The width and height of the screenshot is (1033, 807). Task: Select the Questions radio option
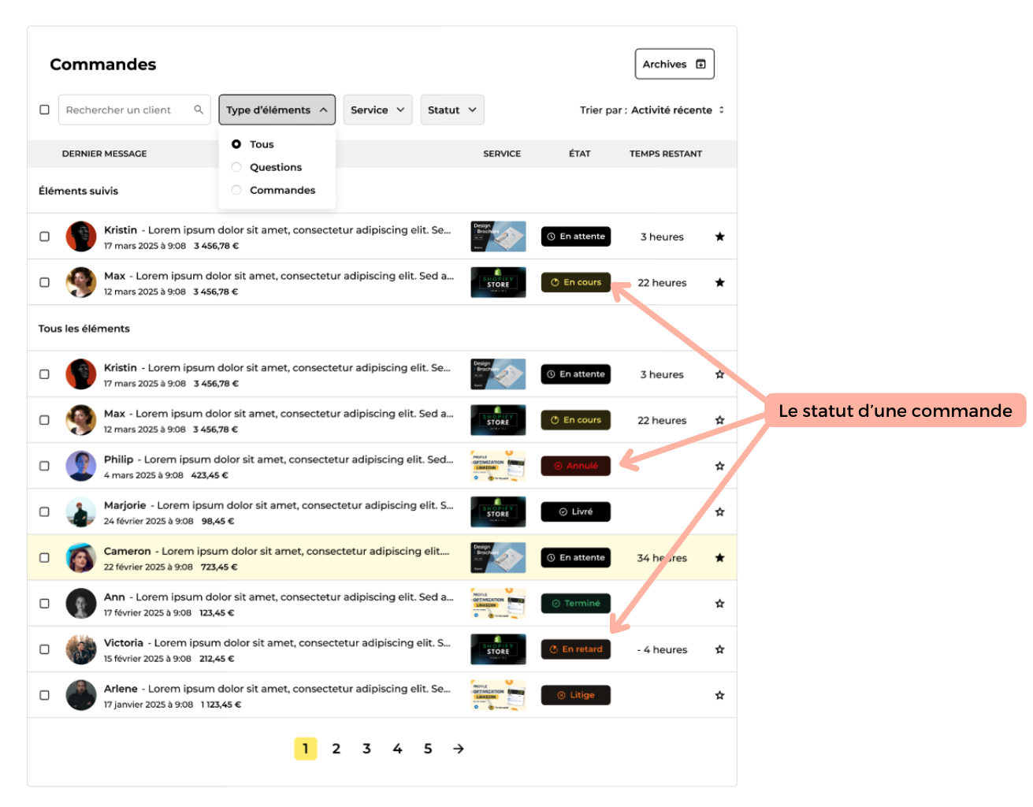(x=236, y=167)
